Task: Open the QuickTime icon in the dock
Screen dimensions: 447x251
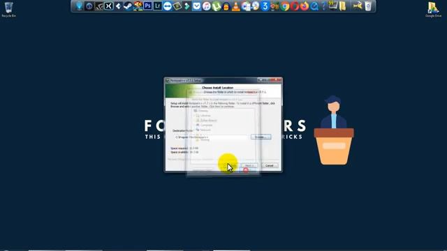Action: [x=314, y=6]
